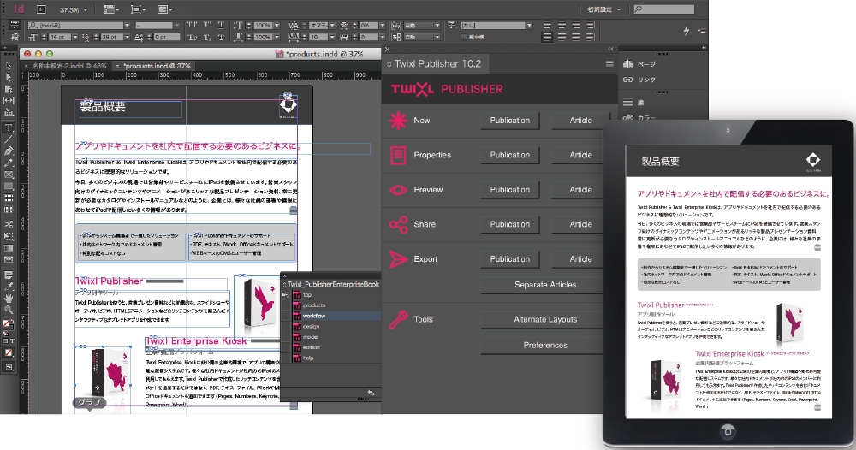Open the [なし] character style dropdown

[x=529, y=25]
